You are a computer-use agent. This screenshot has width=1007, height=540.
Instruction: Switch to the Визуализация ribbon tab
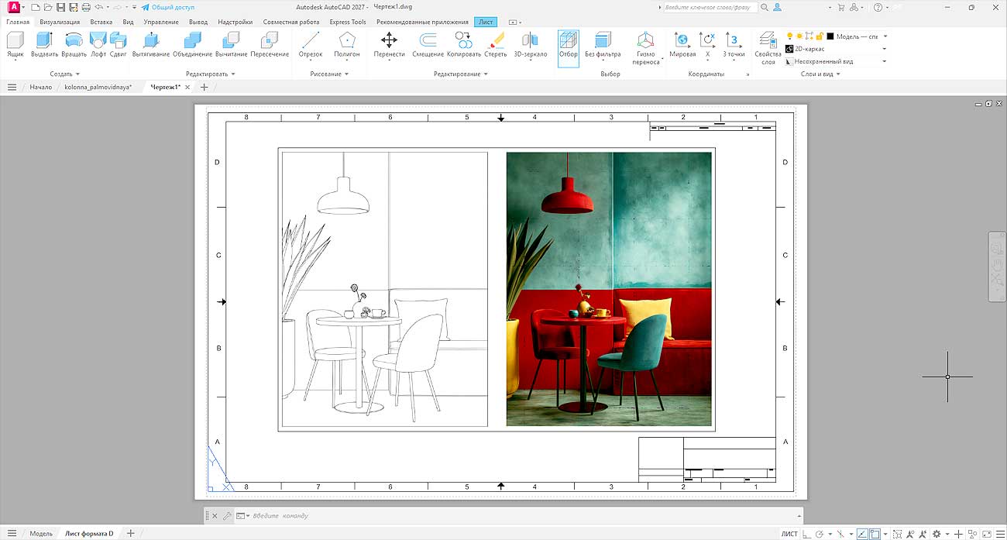point(60,22)
